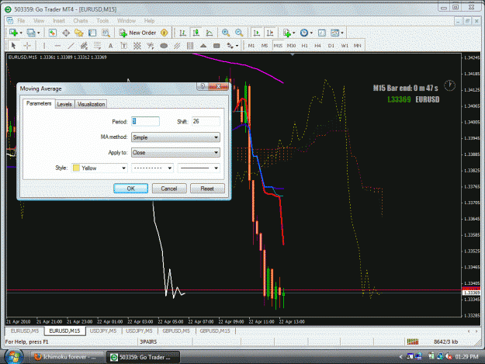The image size is (485, 364).
Task: Switch chart to M15 timeframe
Action: tap(278, 46)
